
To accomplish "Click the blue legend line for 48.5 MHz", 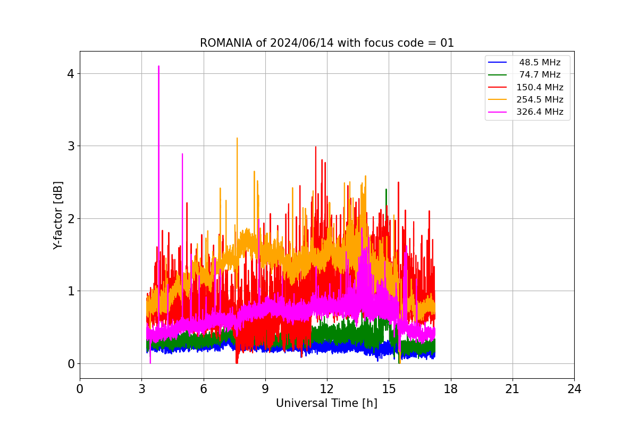I will 498,63.
